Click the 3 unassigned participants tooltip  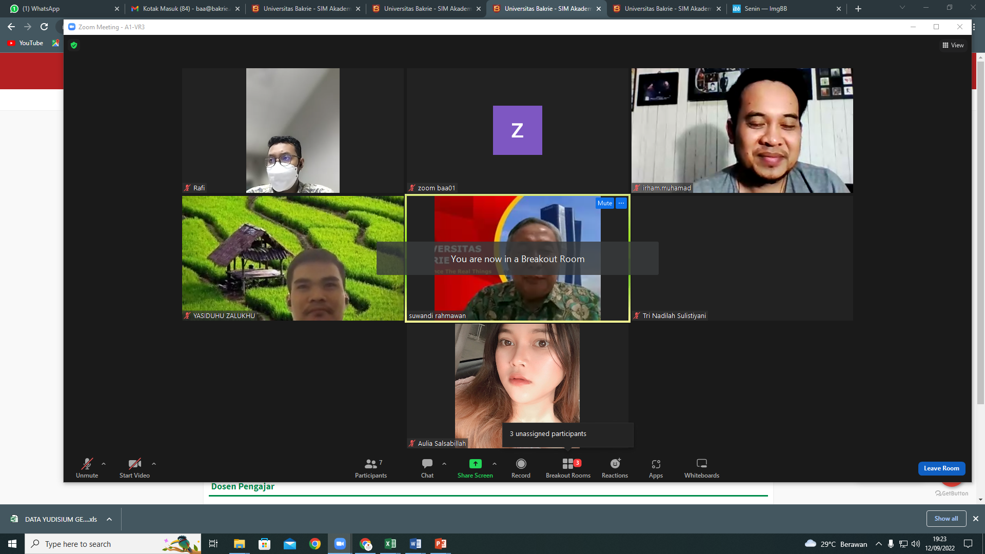tap(568, 434)
